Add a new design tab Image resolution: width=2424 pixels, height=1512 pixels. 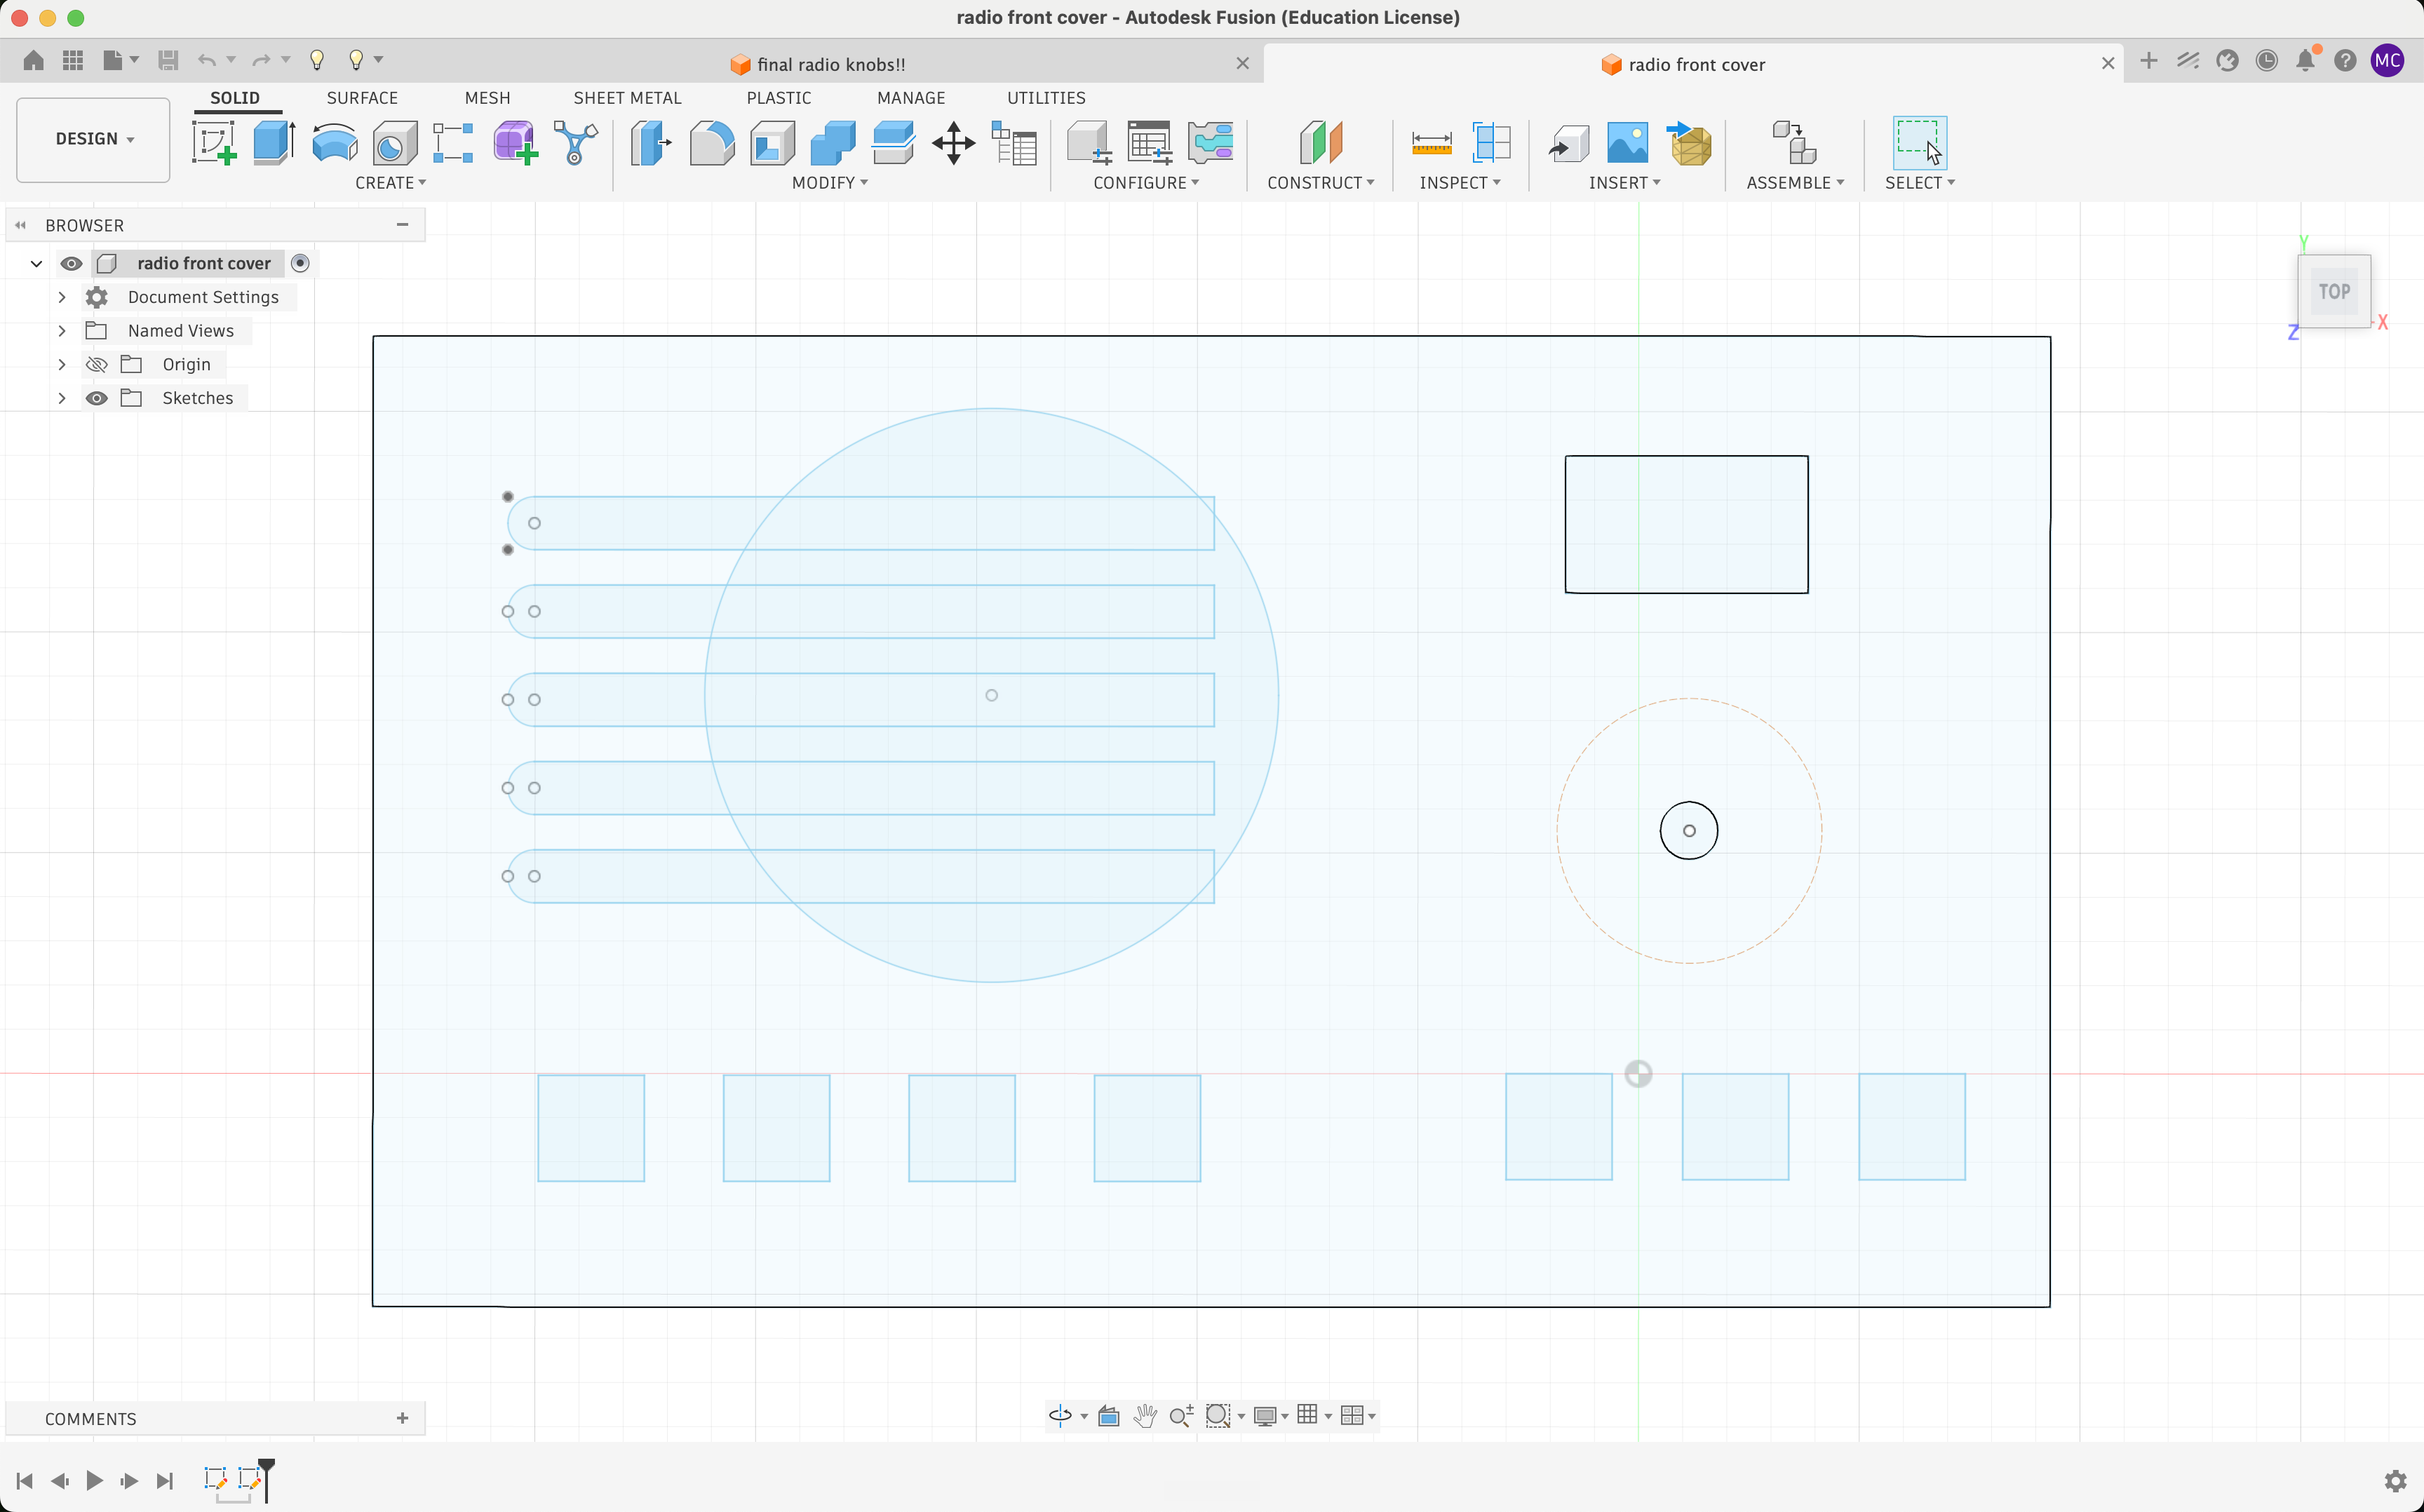coord(2148,60)
